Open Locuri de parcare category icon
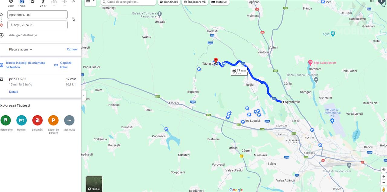Viewport: 387px width, 192px height. click(53, 120)
